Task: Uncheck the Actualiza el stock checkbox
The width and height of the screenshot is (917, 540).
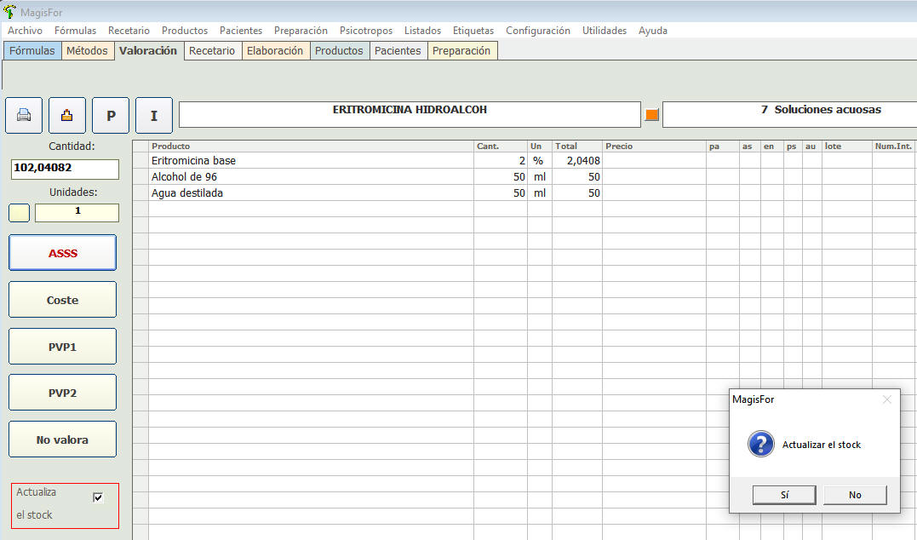Action: (98, 497)
